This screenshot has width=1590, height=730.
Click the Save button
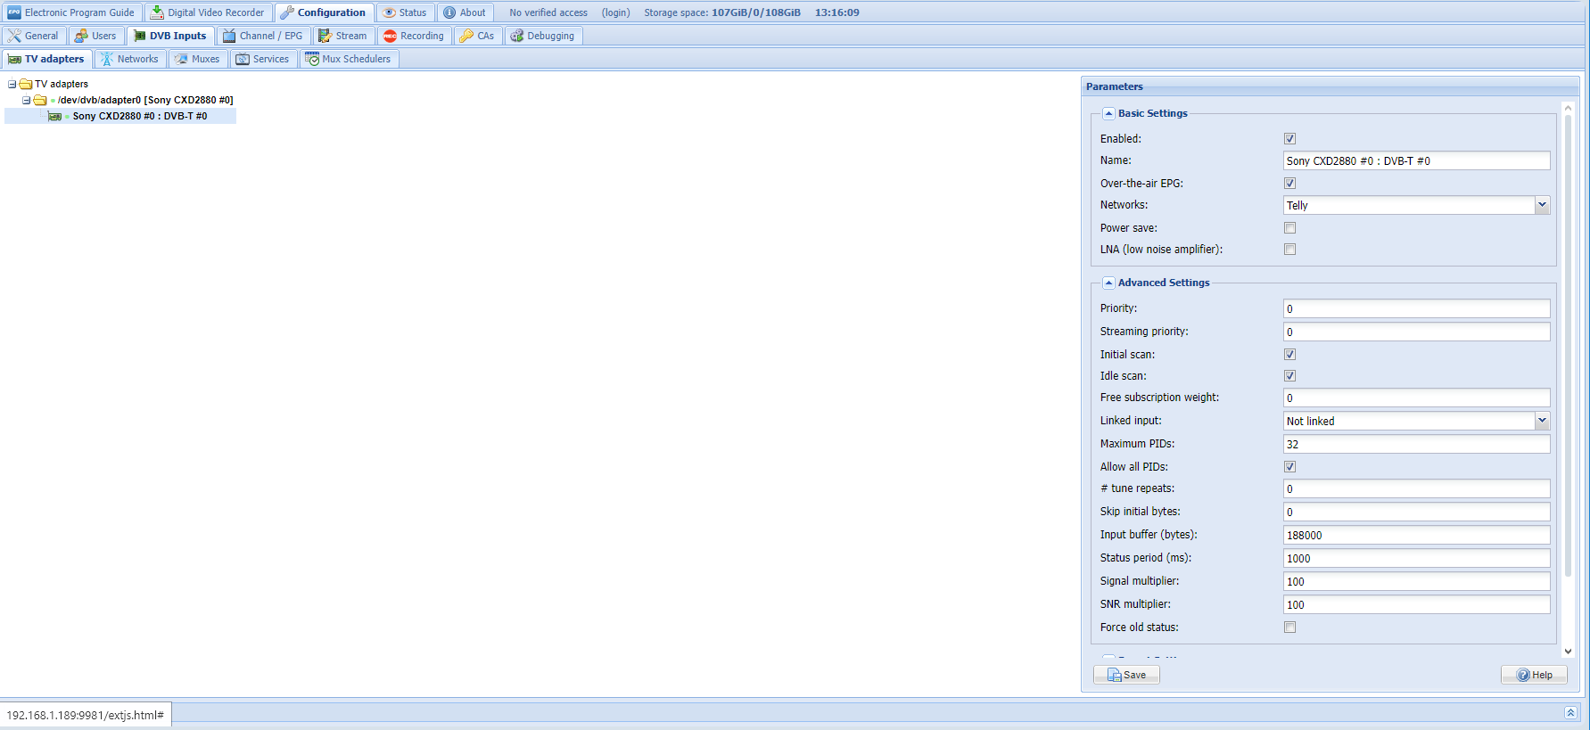click(1126, 675)
